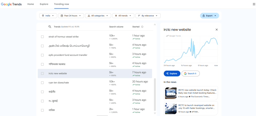This screenshot has height=116, width=256.
Task: Select epfo provident fund account transfer text
Action: [68, 55]
